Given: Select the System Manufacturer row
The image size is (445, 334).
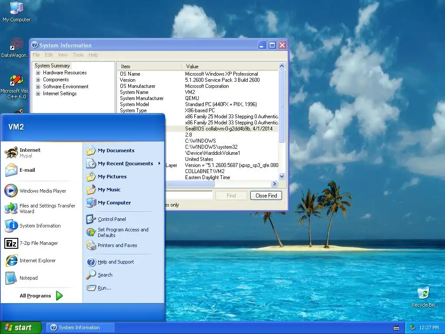Looking at the screenshot, I should (x=198, y=98).
